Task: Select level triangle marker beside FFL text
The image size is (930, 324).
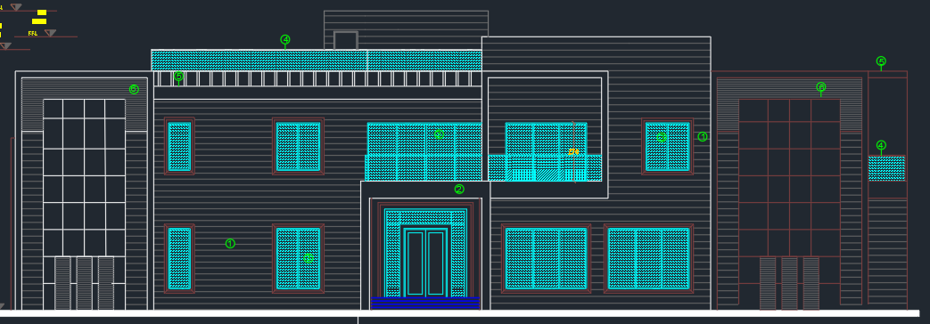Action: 51,33
